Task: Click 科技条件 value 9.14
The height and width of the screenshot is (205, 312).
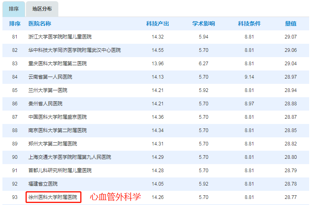Action: [249, 77]
